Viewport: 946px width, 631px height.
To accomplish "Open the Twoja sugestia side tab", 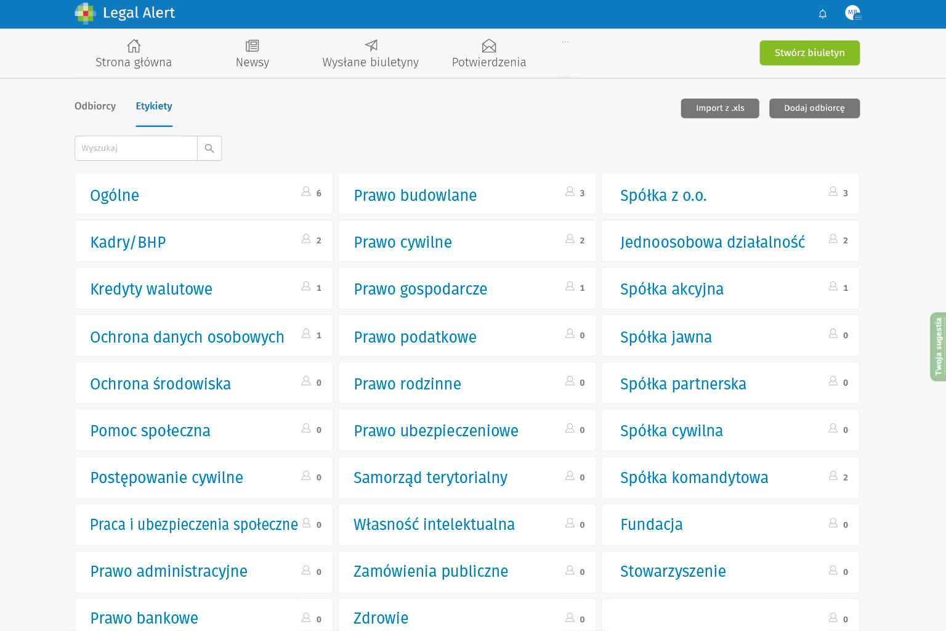I will [x=938, y=346].
